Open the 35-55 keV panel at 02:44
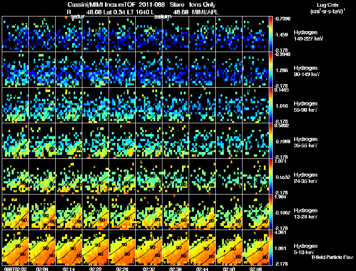The width and height of the screenshot is (356, 271). point(202,141)
